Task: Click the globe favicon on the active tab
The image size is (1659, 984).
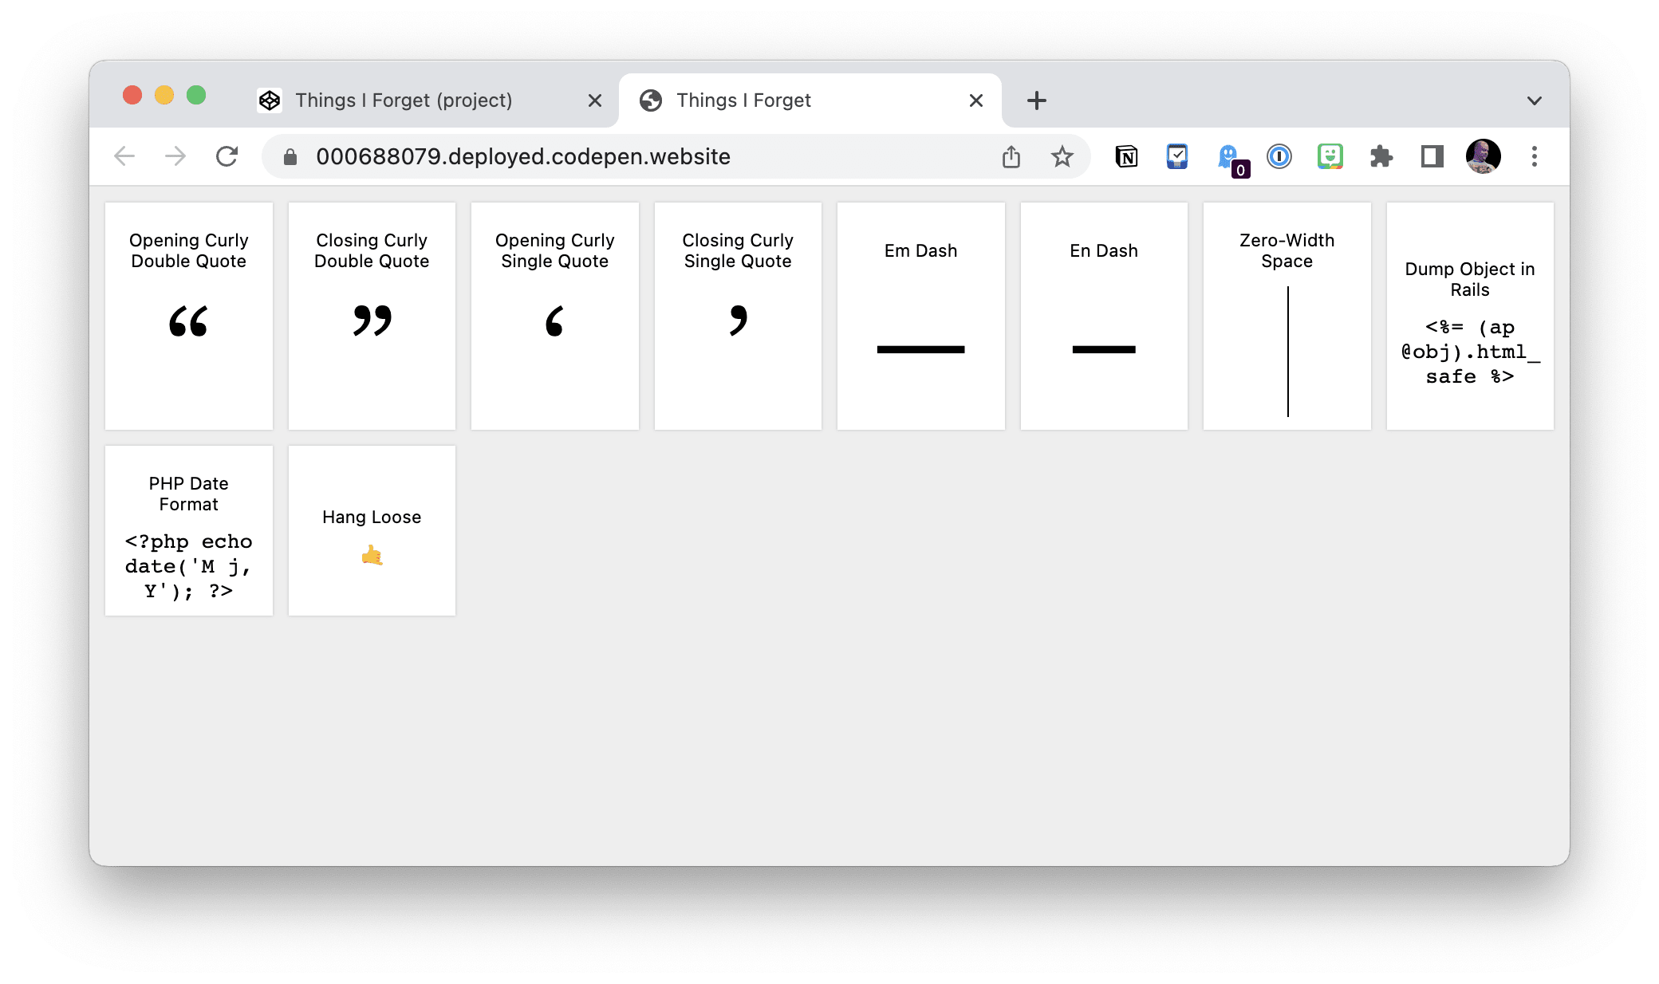Action: click(651, 100)
